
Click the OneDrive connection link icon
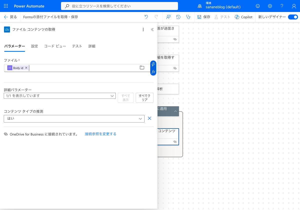pos(6,134)
